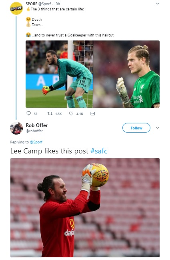Open the Lee Camp red jersey photo
Screen dimensions: 170x260
pyautogui.click(x=85, y=208)
